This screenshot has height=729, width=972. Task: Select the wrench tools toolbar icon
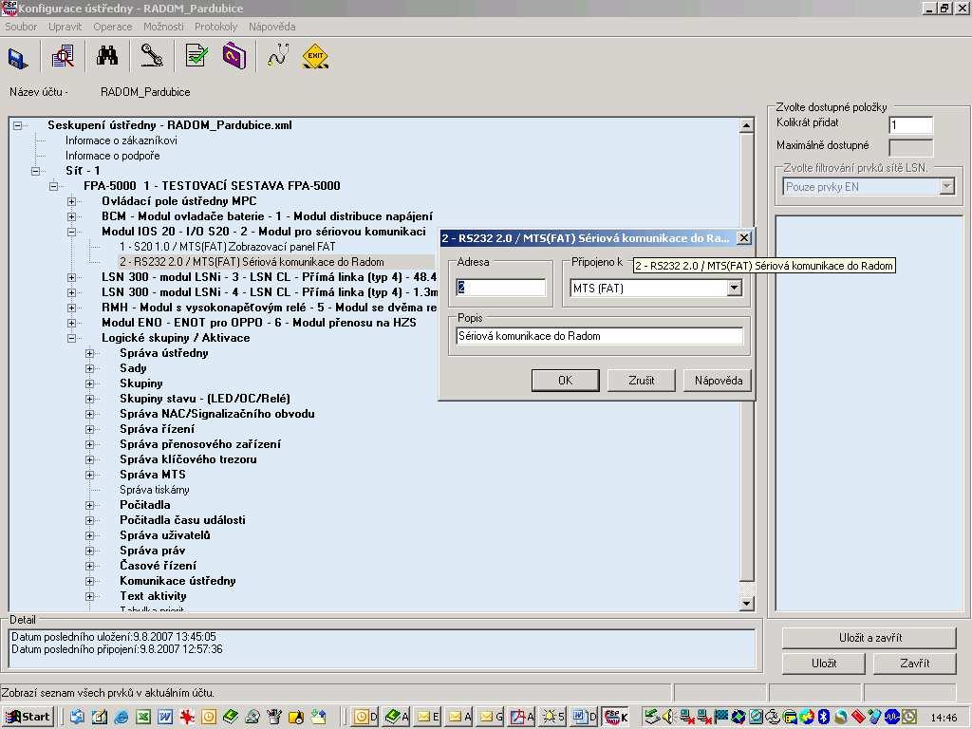(151, 56)
